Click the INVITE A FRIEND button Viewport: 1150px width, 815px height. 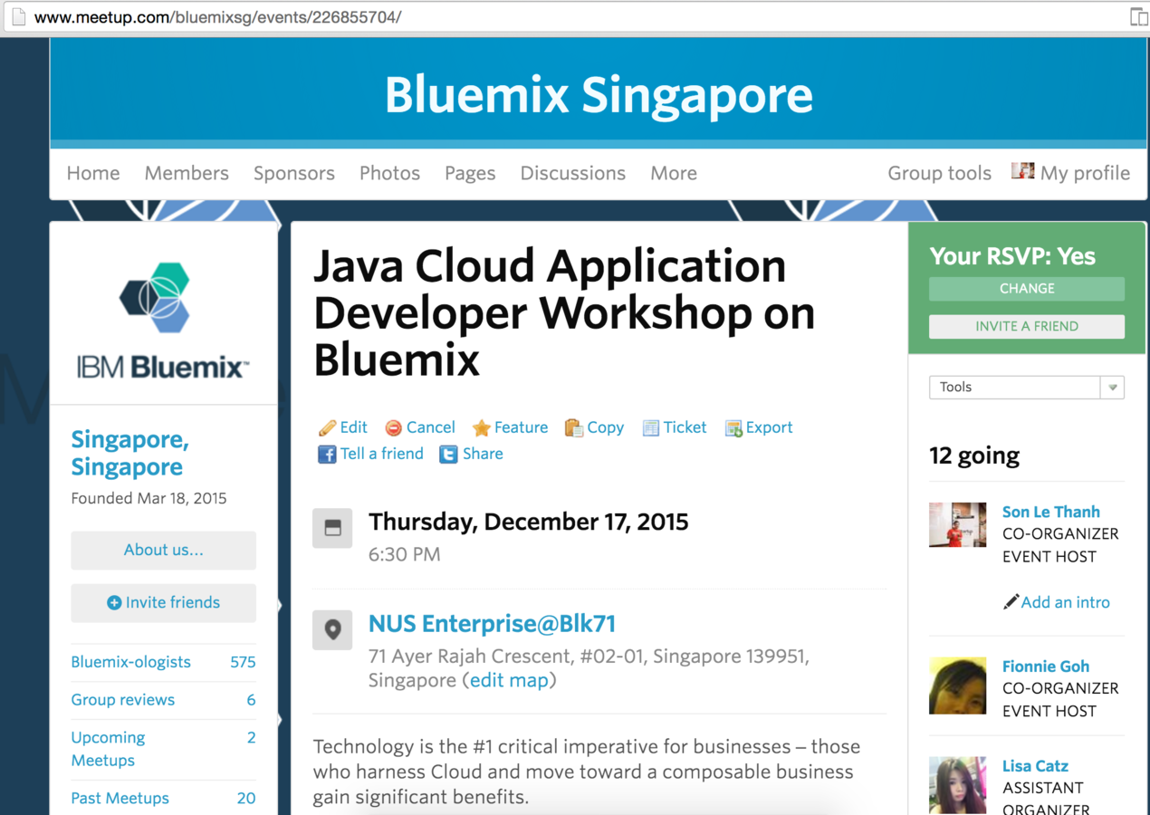1027,326
